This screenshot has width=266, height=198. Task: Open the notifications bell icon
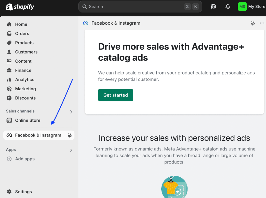[x=228, y=7]
